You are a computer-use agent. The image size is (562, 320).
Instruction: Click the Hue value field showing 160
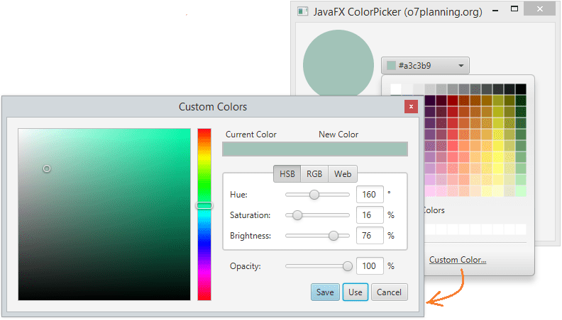370,195
